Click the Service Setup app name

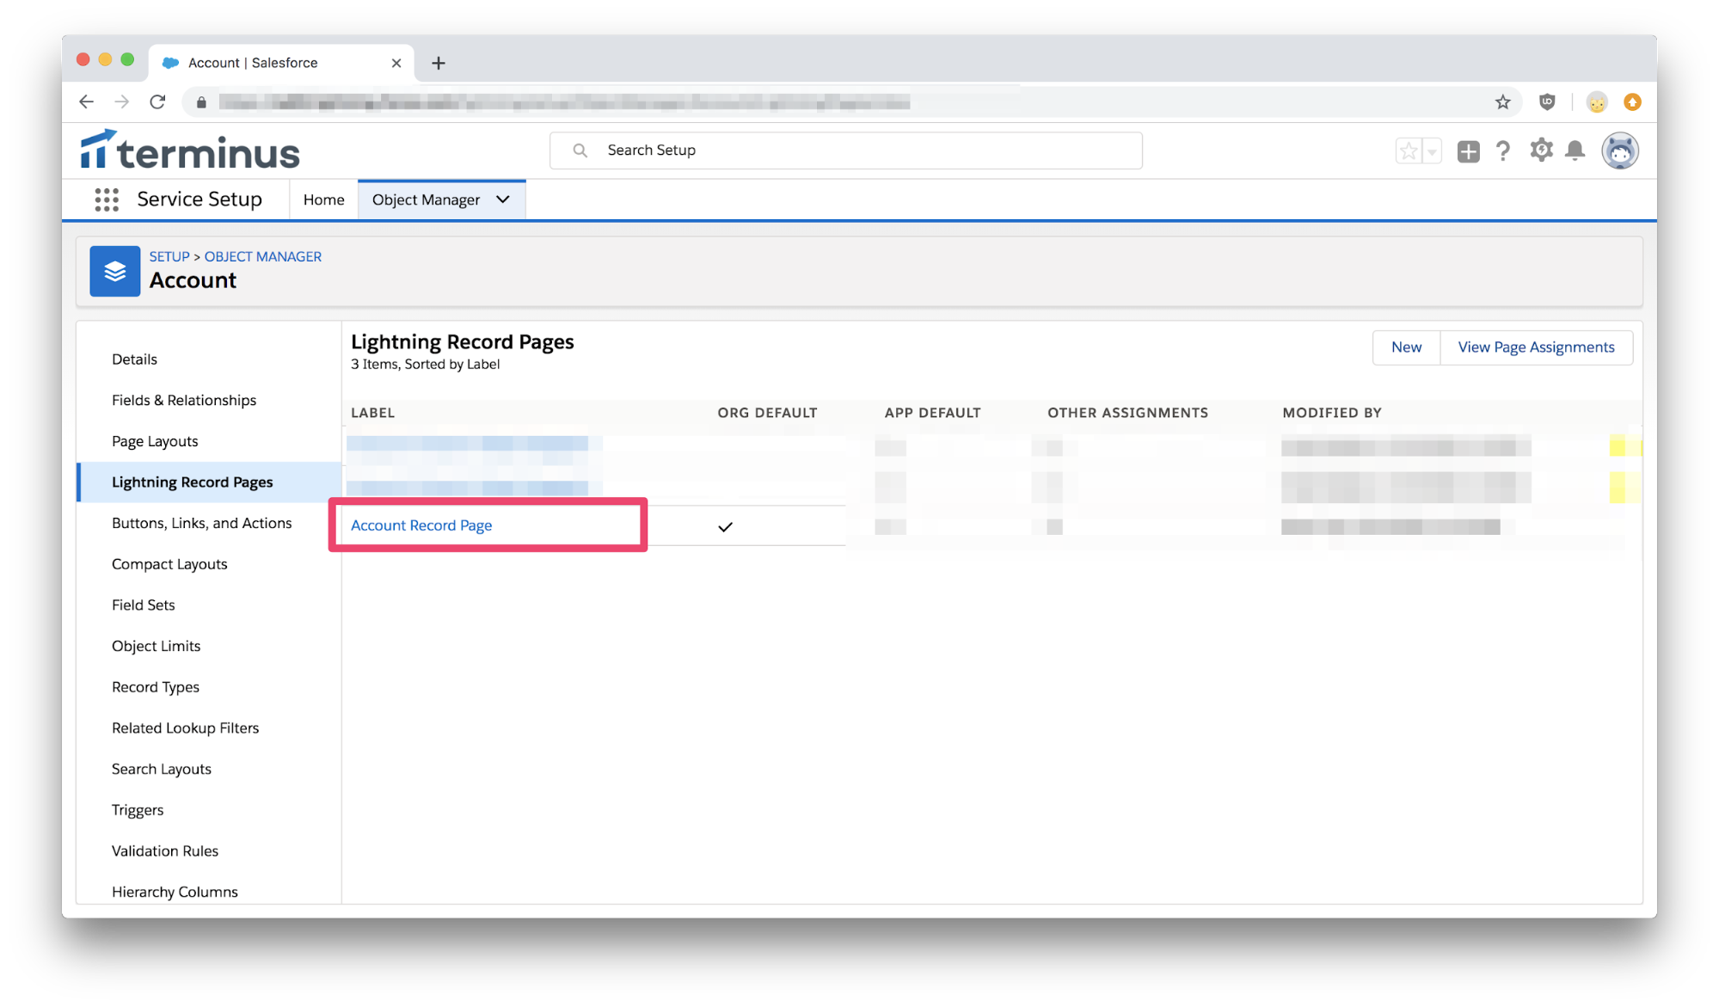(200, 200)
